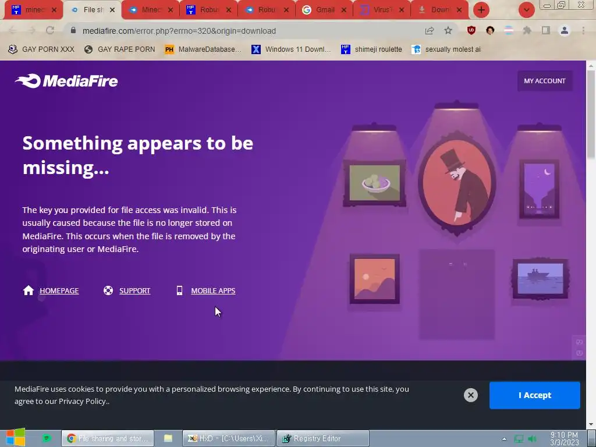The height and width of the screenshot is (447, 596).
Task: Switch to the Registry Editor taskbar window
Action: point(323,438)
